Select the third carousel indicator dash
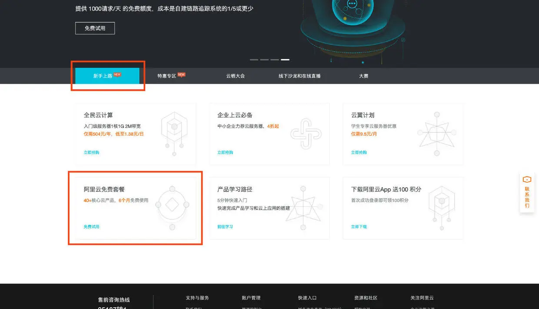Image resolution: width=539 pixels, height=309 pixels. (x=275, y=60)
